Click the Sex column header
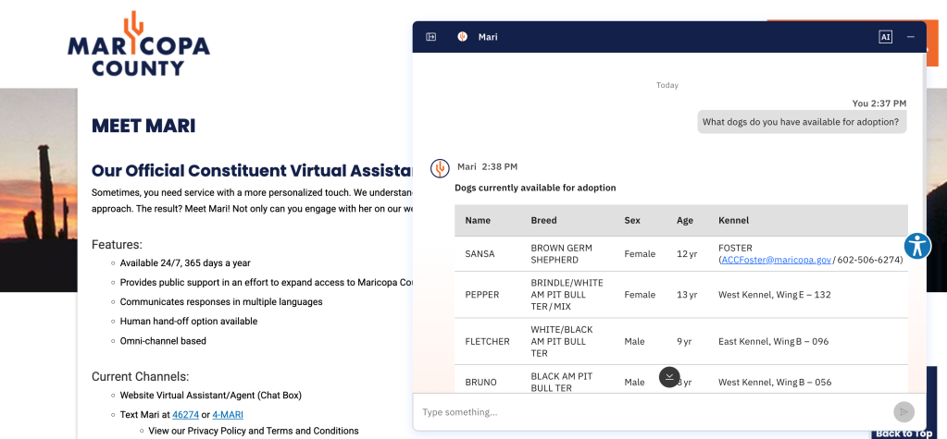Screen dimensions: 947x439 631,220
